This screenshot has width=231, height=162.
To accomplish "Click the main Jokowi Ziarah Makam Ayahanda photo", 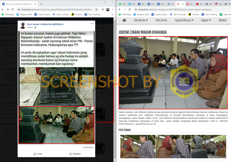I will click(x=173, y=73).
